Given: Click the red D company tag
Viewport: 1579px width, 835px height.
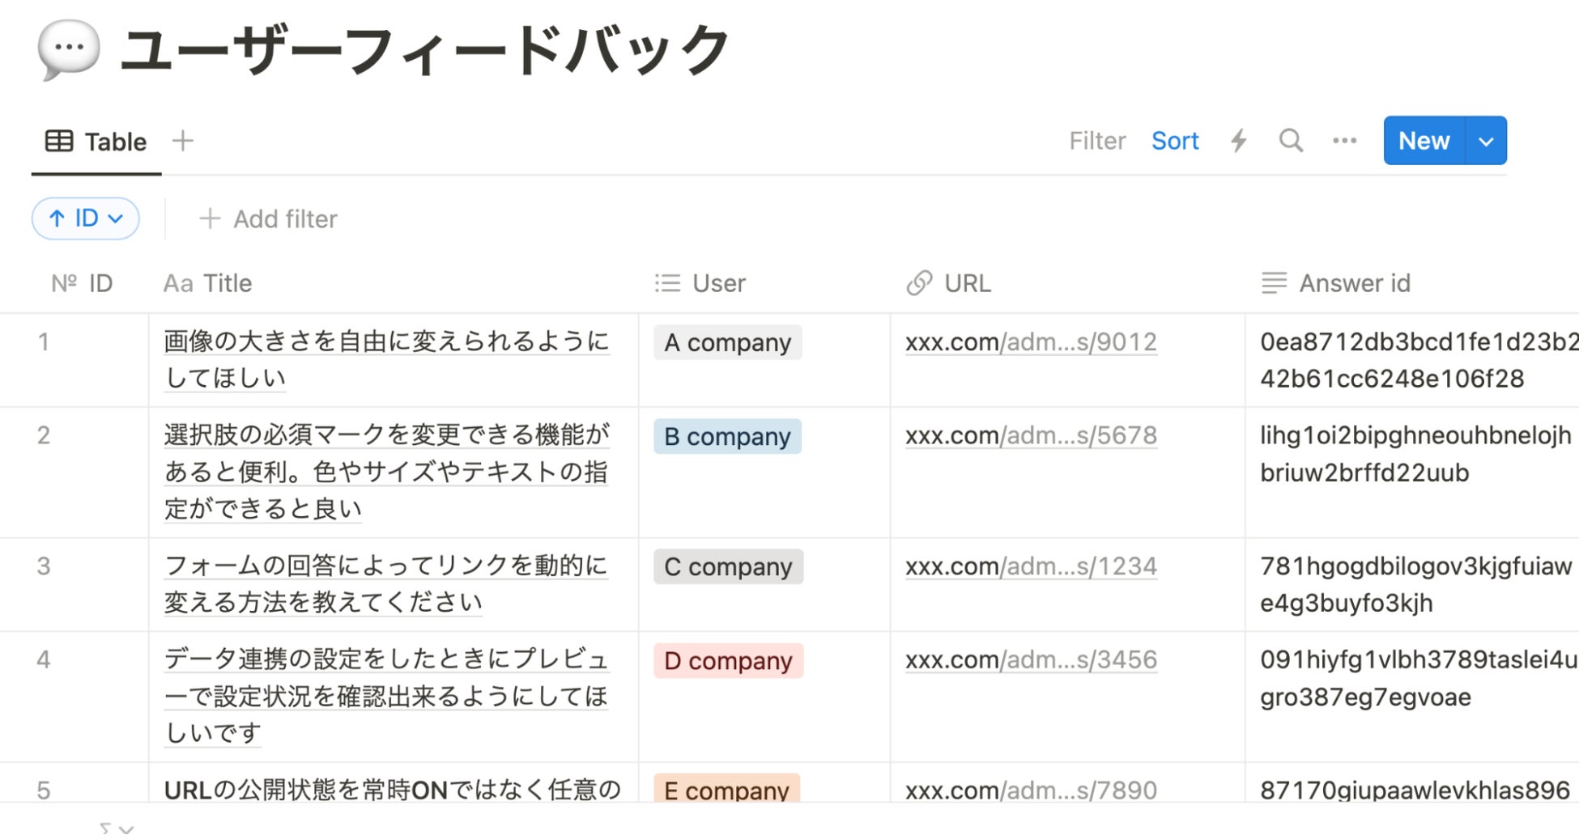Looking at the screenshot, I should pos(728,661).
